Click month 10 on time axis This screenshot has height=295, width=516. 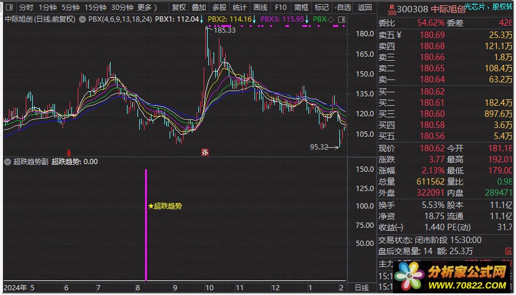[209, 288]
